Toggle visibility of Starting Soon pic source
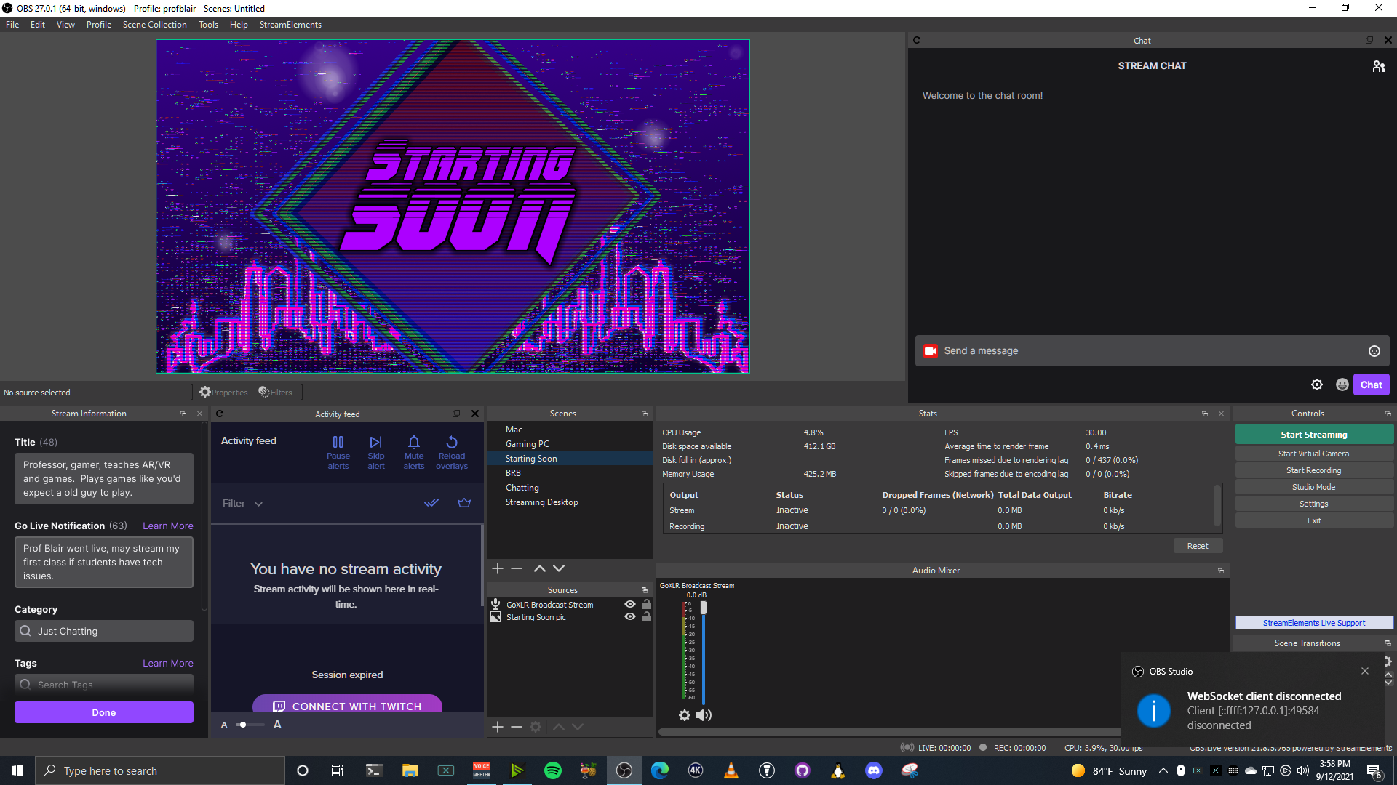This screenshot has width=1397, height=785. tap(630, 616)
